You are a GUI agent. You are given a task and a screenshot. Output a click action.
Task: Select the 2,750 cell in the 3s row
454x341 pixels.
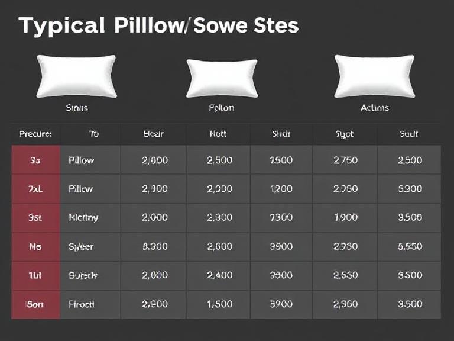tap(345, 160)
